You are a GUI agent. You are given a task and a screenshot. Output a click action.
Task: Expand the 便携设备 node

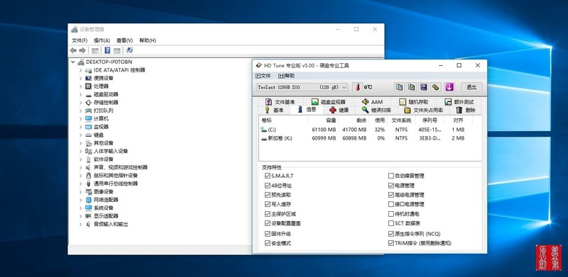[80, 78]
